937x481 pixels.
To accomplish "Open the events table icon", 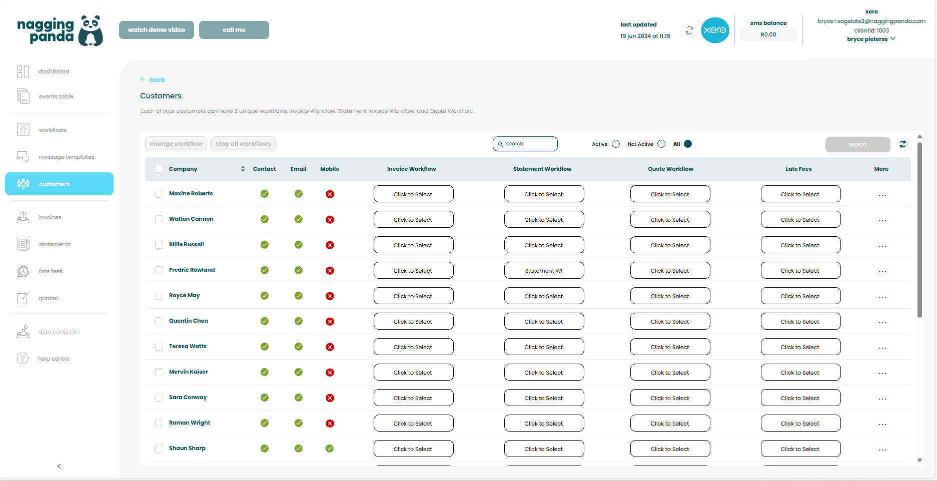I will pyautogui.click(x=23, y=96).
